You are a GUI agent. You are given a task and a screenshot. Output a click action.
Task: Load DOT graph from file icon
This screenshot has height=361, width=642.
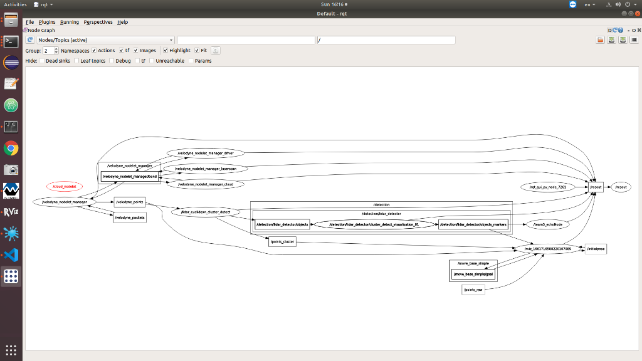[600, 39]
